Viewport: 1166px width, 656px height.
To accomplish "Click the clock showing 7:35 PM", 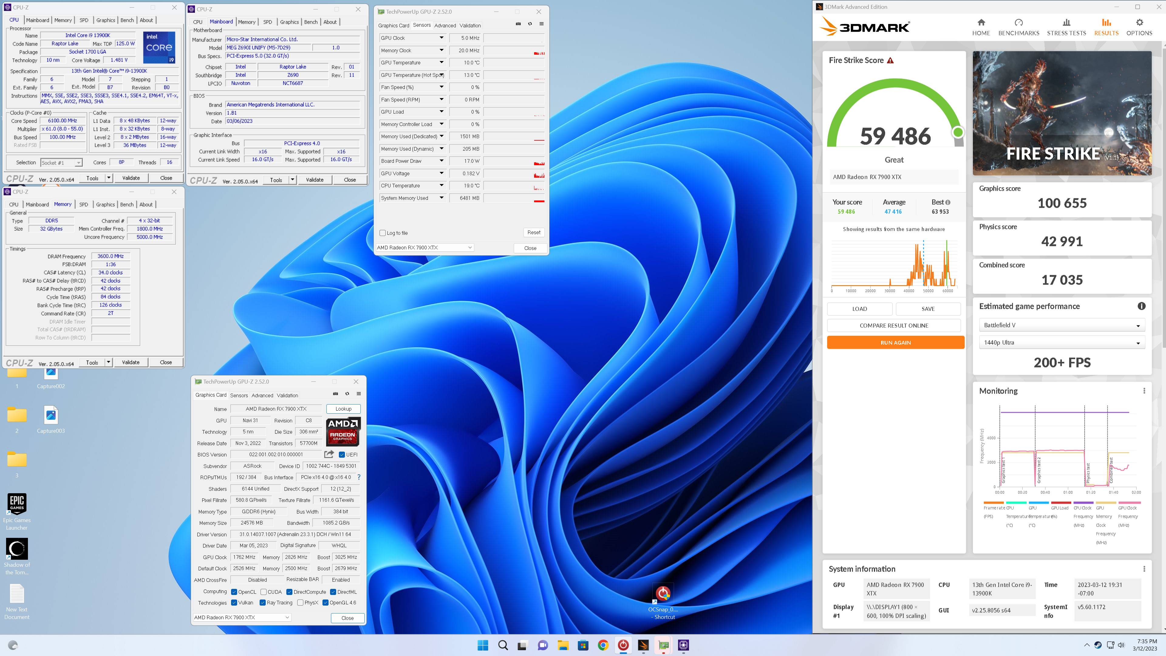I will coord(1147,641).
